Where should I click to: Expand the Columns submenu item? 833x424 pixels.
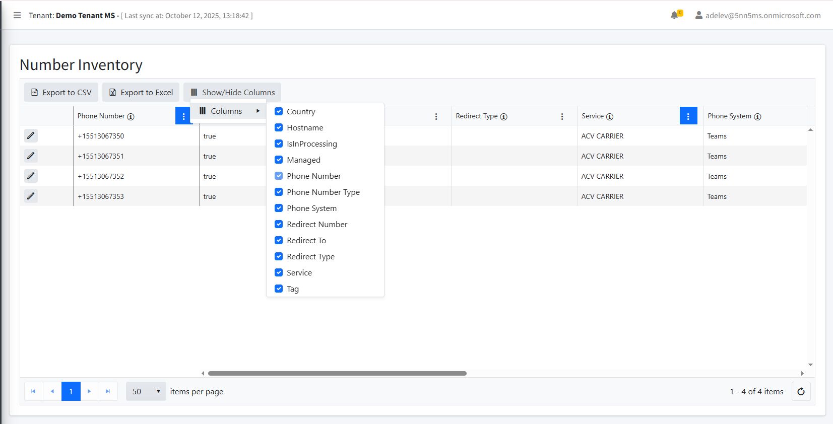tap(228, 111)
